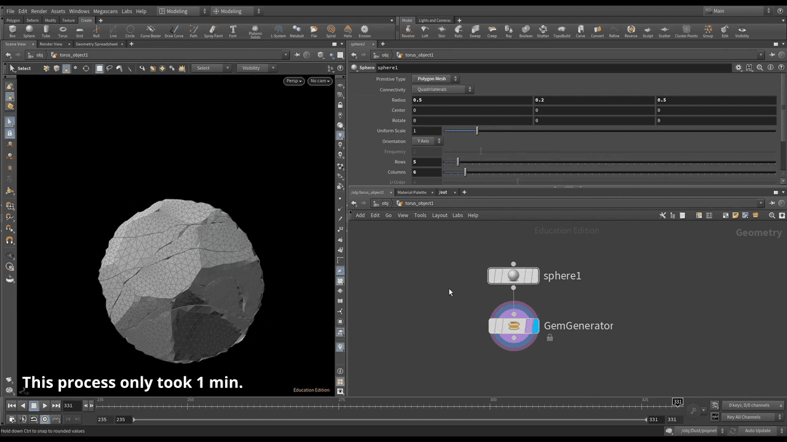Toggle the Auto Update mode button

pos(757,431)
